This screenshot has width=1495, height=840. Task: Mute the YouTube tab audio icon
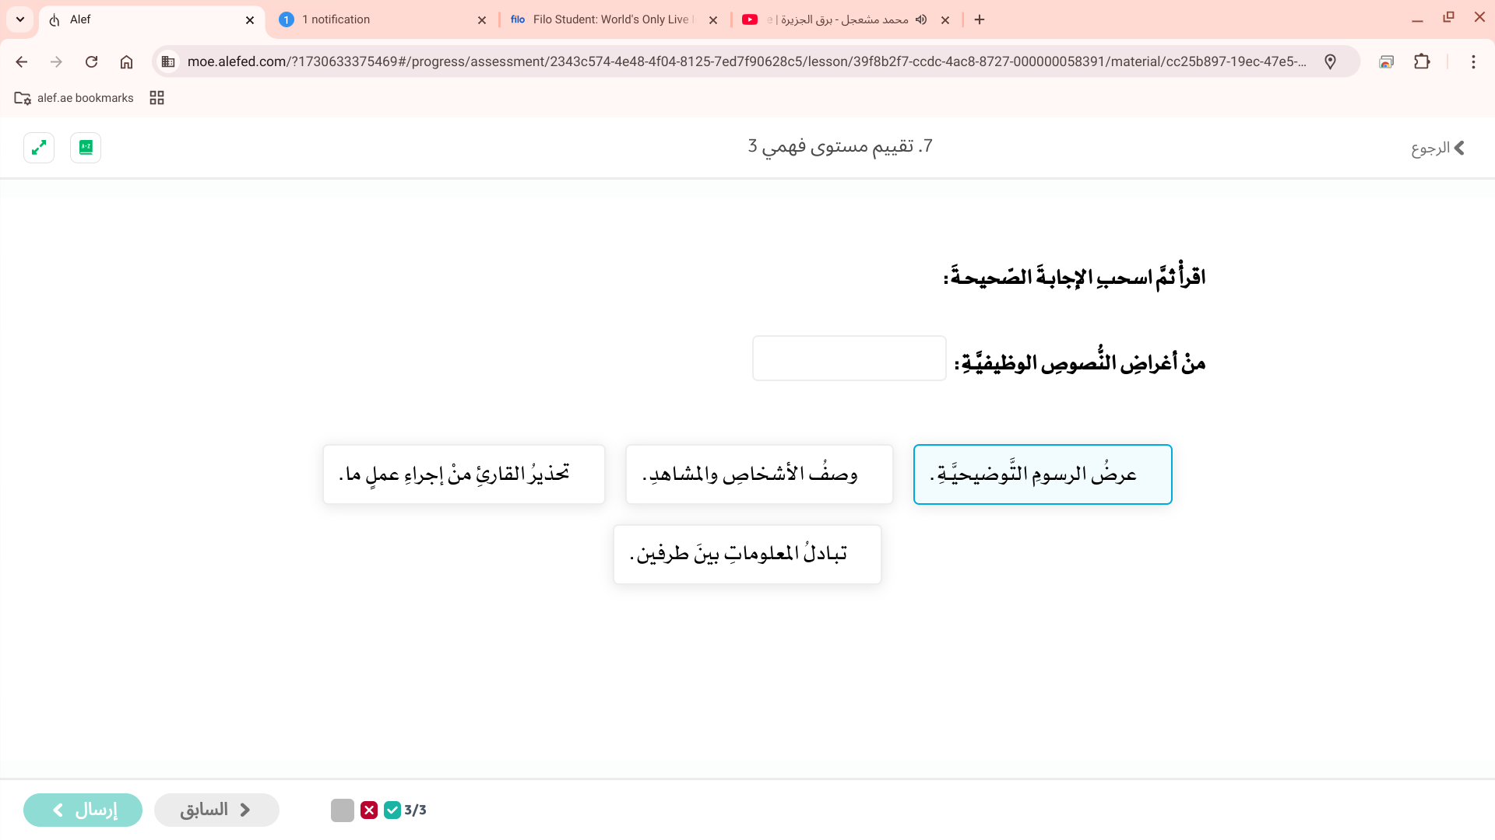click(921, 19)
